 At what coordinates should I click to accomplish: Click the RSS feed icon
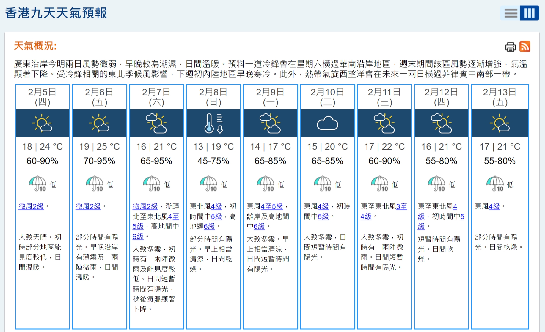(x=525, y=47)
